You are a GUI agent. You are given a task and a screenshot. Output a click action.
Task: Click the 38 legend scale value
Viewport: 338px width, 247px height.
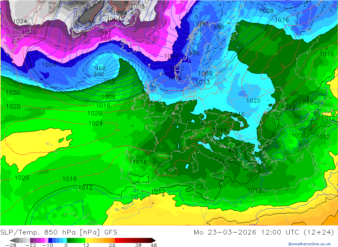(x=138, y=245)
